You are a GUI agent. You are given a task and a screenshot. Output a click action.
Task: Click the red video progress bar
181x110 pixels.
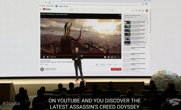(x=80, y=55)
